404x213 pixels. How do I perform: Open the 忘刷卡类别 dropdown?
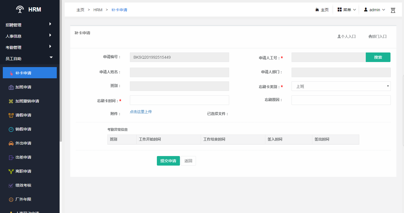point(341,86)
